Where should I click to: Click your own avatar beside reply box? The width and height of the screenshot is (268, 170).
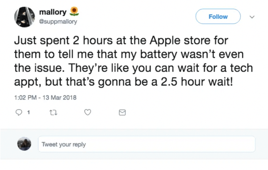24,144
